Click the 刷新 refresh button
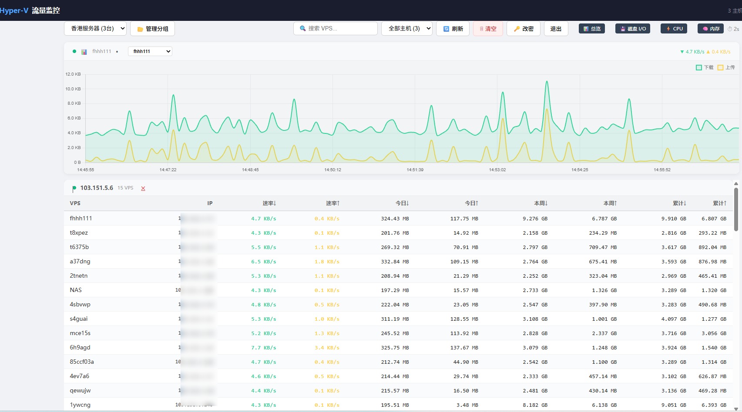The height and width of the screenshot is (412, 742). [453, 29]
